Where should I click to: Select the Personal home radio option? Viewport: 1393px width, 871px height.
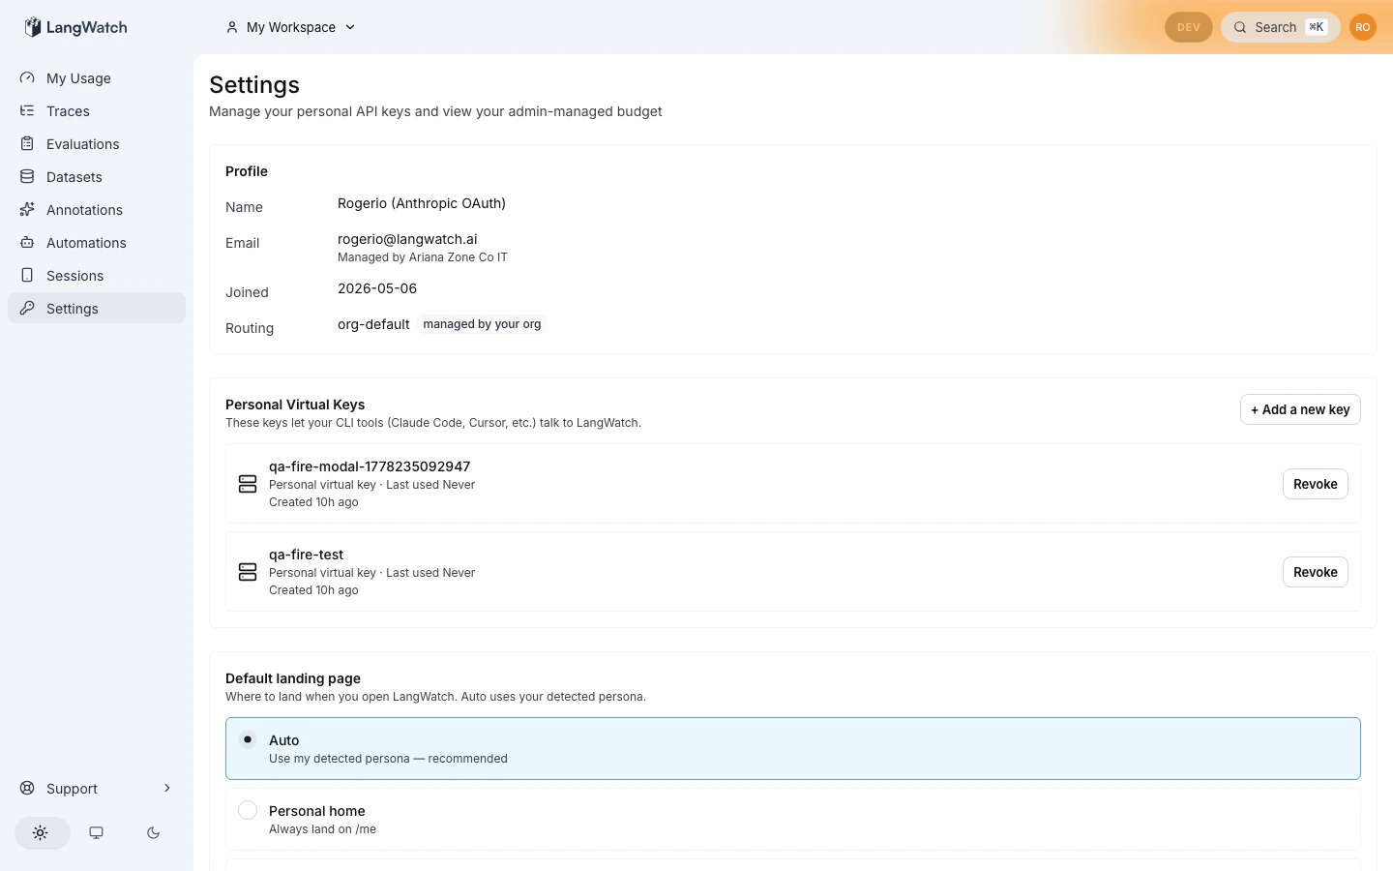tap(248, 810)
